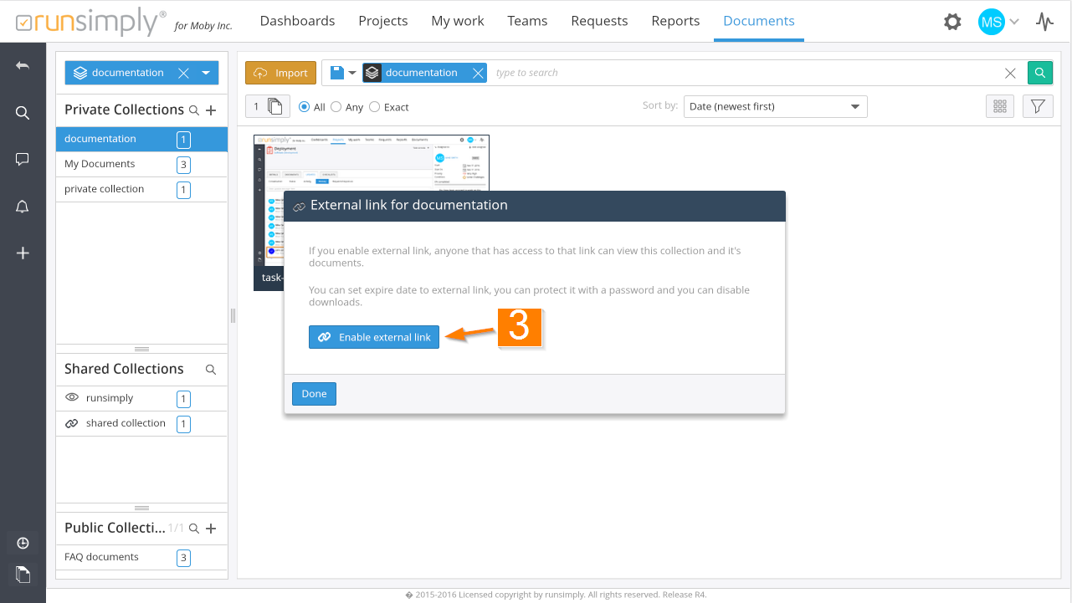Open notifications bell in sidebar
Image resolution: width=1072 pixels, height=603 pixels.
[23, 207]
